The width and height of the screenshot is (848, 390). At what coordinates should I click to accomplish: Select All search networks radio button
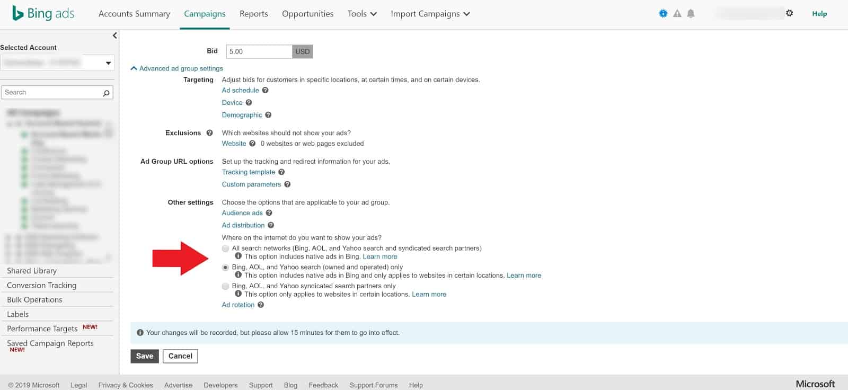(226, 249)
